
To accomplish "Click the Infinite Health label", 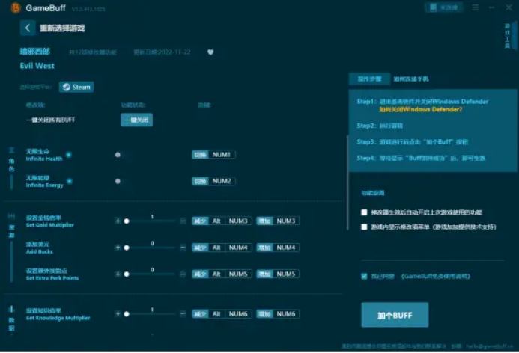I will pos(44,159).
